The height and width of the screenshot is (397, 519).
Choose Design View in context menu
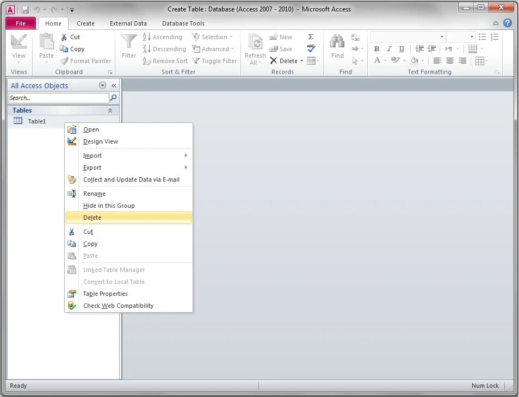click(x=129, y=141)
